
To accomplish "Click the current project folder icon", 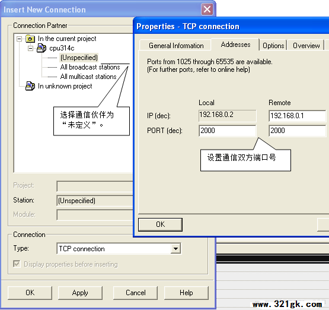I will (30, 39).
